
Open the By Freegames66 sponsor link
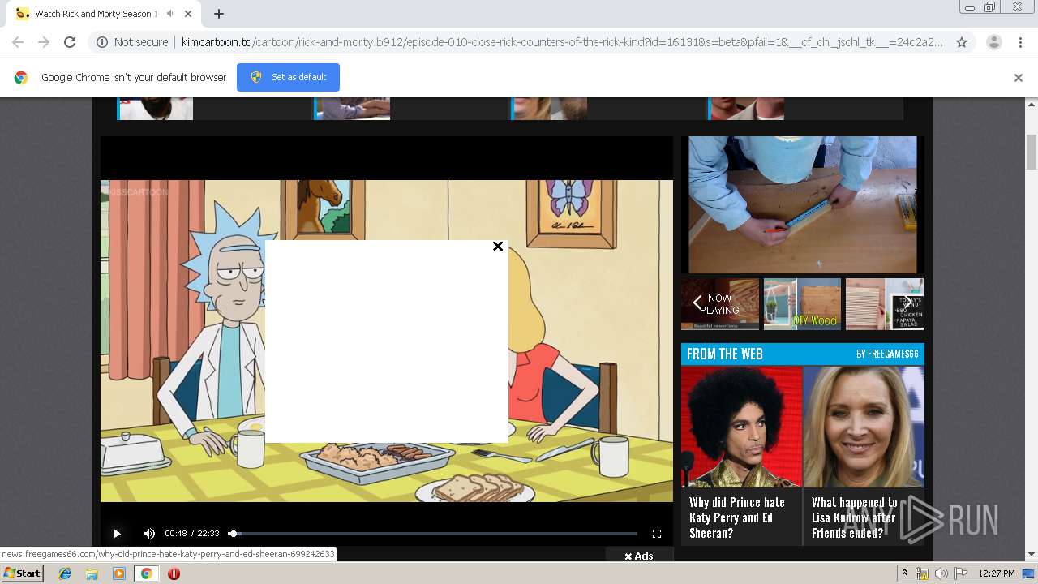(887, 354)
